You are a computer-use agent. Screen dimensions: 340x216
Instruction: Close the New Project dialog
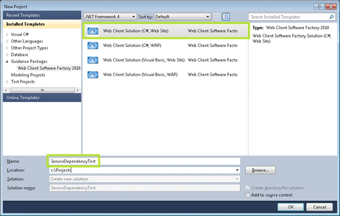(331, 7)
